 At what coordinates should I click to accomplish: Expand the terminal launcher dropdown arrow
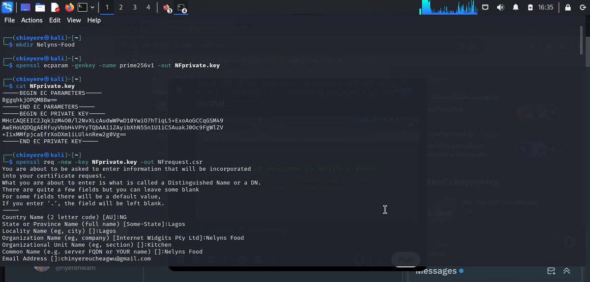[x=92, y=7]
